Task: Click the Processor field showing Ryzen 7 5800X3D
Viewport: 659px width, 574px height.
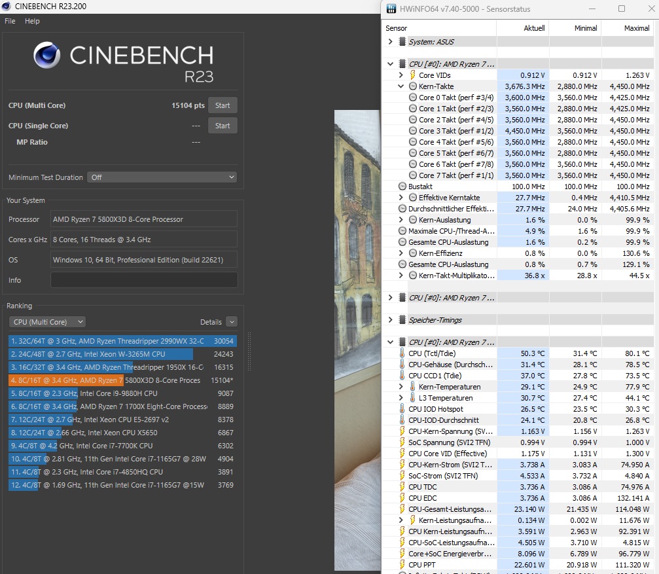Action: pyautogui.click(x=144, y=219)
